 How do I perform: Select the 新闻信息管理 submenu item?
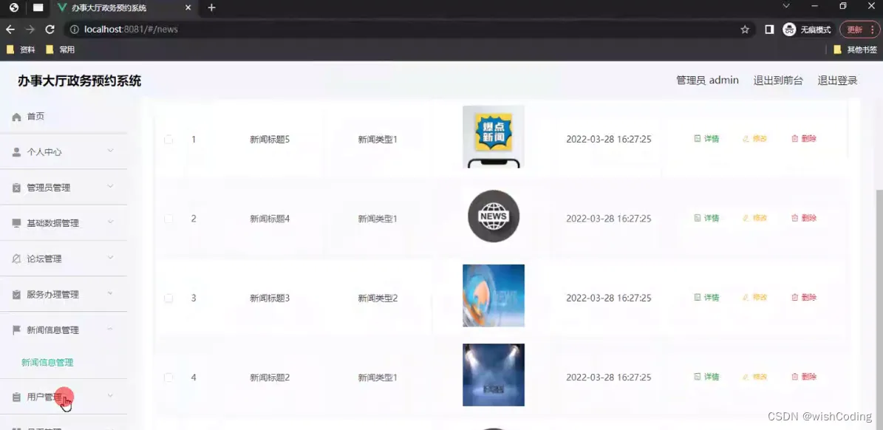coord(47,363)
